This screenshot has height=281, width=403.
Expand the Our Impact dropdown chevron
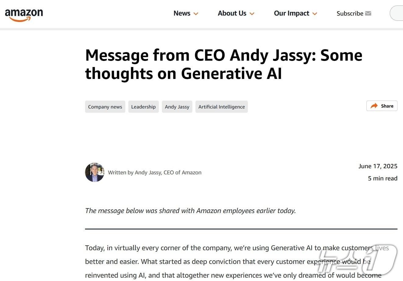(315, 14)
